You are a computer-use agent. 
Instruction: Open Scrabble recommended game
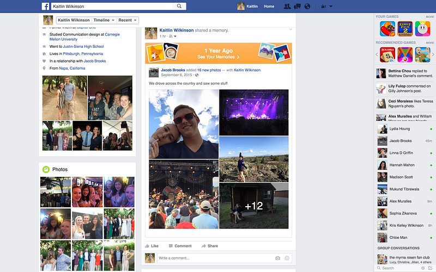(x=387, y=55)
